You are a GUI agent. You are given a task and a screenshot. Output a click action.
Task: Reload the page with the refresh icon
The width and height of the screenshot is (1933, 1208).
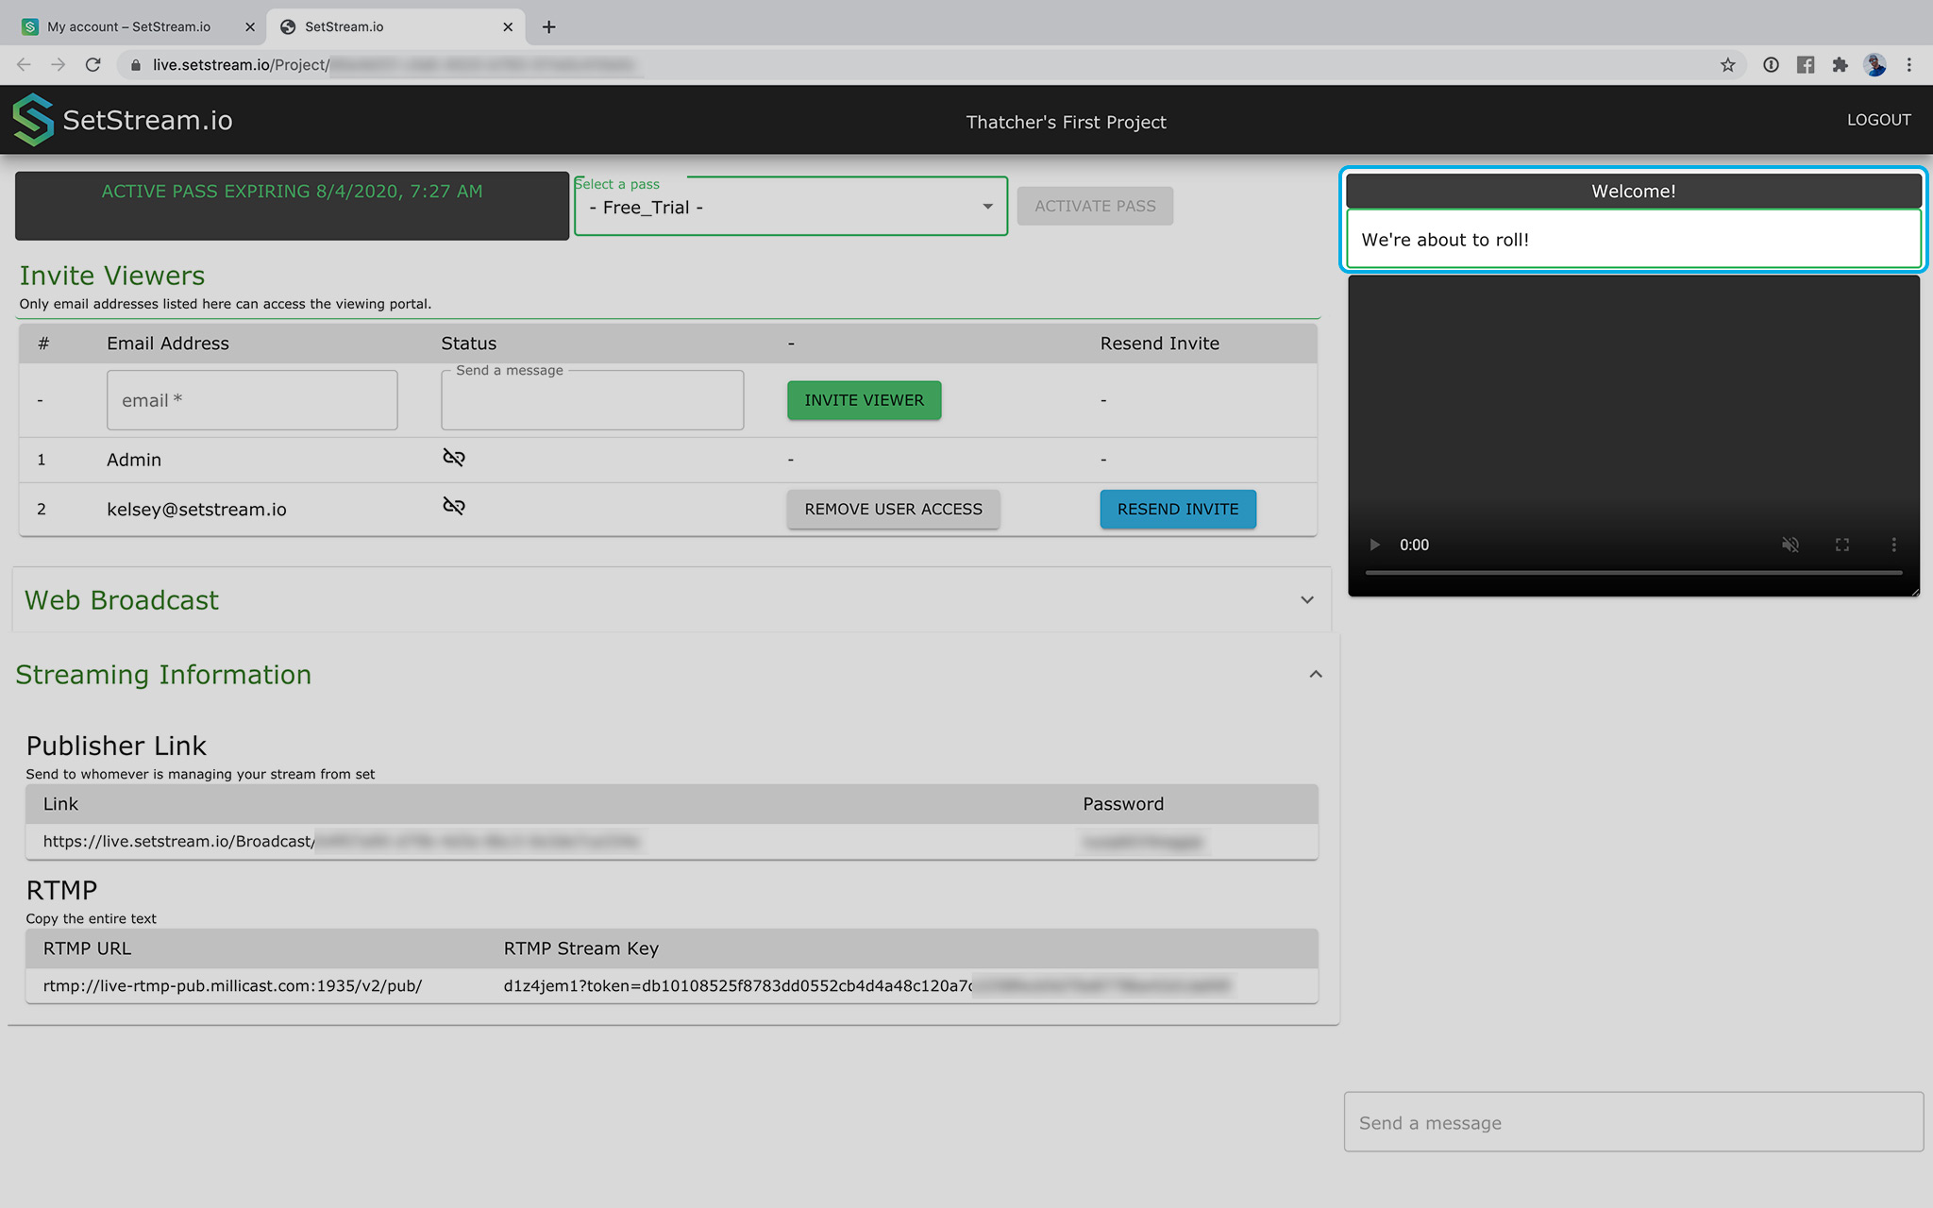(92, 65)
